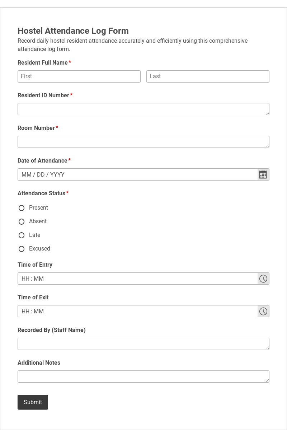Click the "Resident Full Name" label
The width and height of the screenshot is (287, 430).
coord(42,62)
